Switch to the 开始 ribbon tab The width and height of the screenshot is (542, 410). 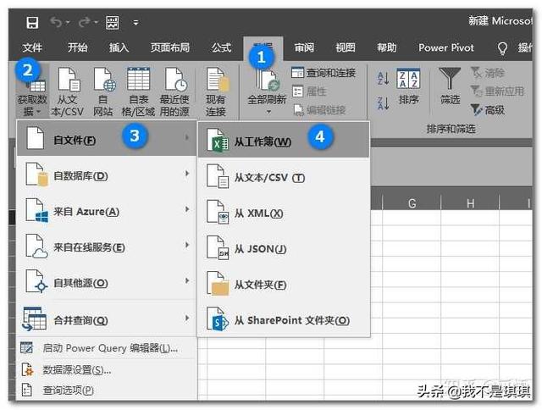[x=77, y=47]
